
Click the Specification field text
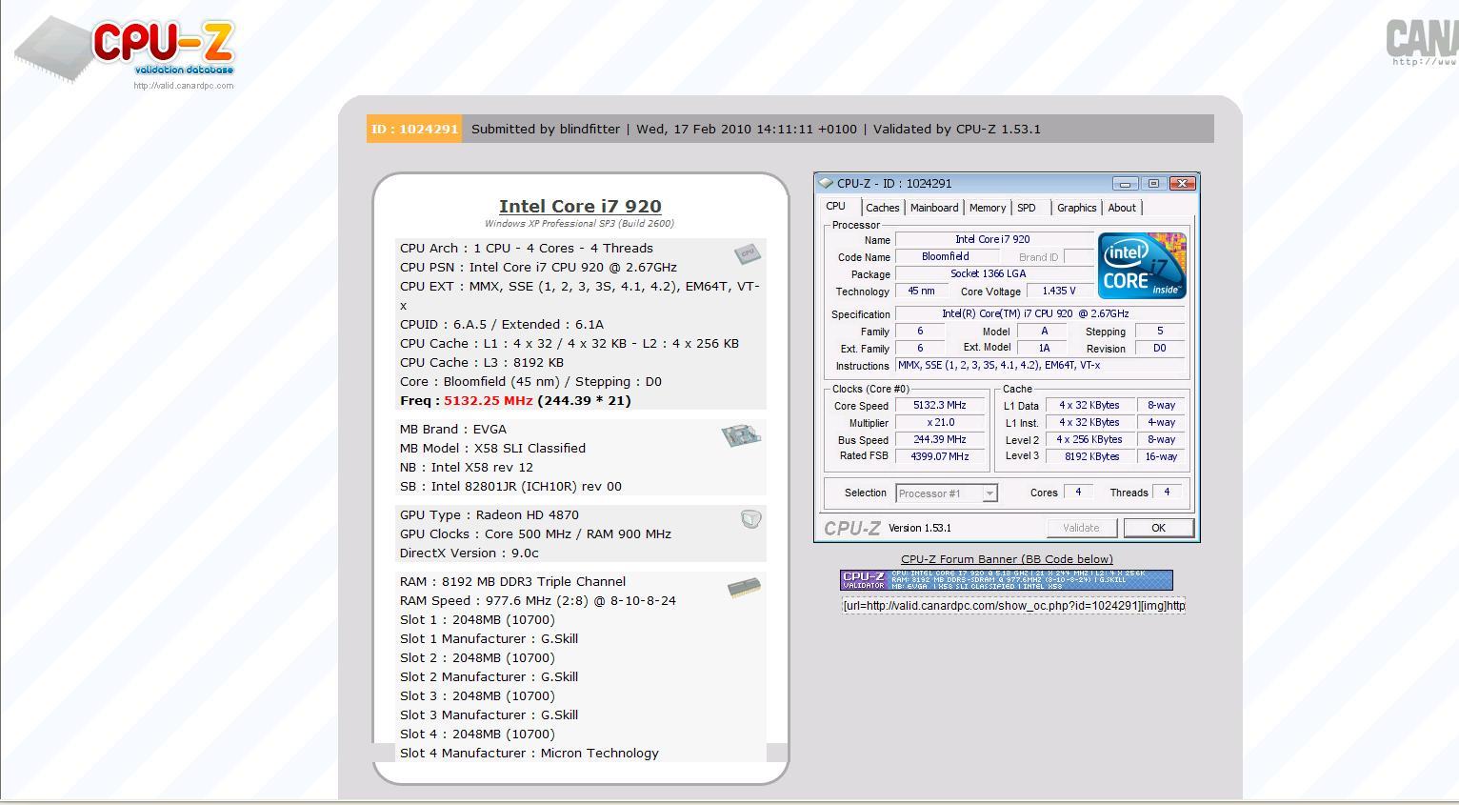click(x=1040, y=314)
